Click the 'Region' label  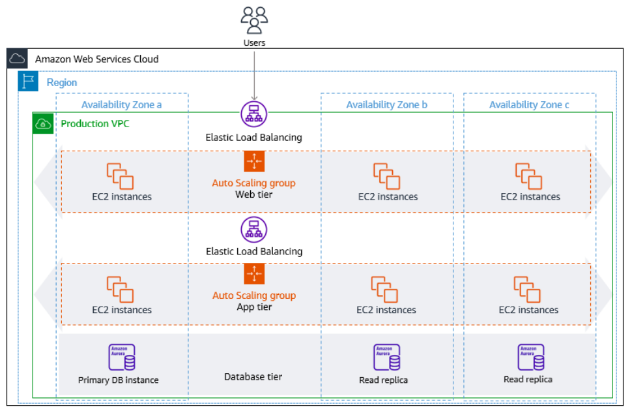(62, 82)
